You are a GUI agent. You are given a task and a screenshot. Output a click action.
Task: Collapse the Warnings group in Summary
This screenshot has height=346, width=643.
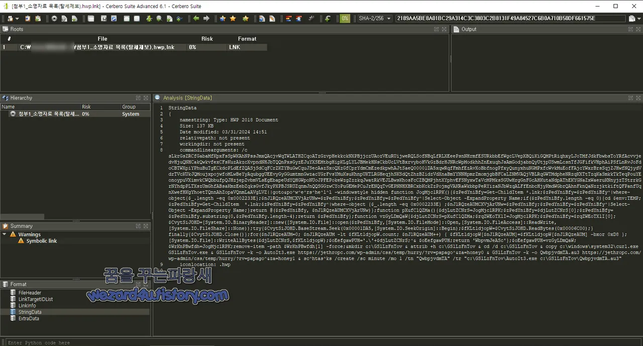5,235
